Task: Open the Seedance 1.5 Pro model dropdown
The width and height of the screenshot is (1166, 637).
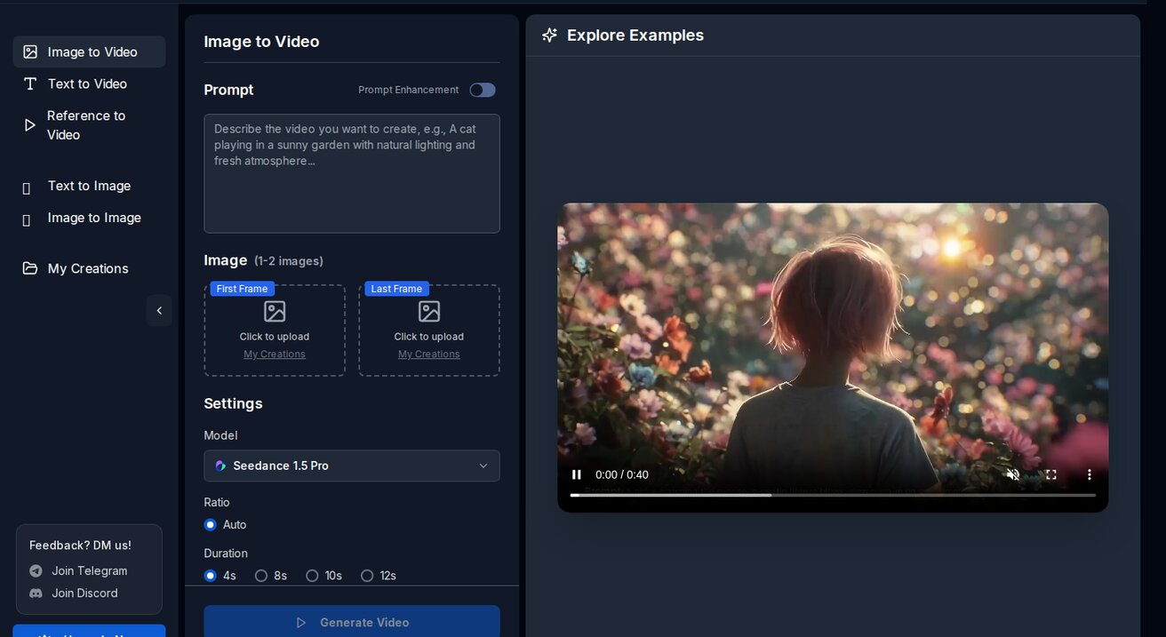Action: (x=351, y=466)
